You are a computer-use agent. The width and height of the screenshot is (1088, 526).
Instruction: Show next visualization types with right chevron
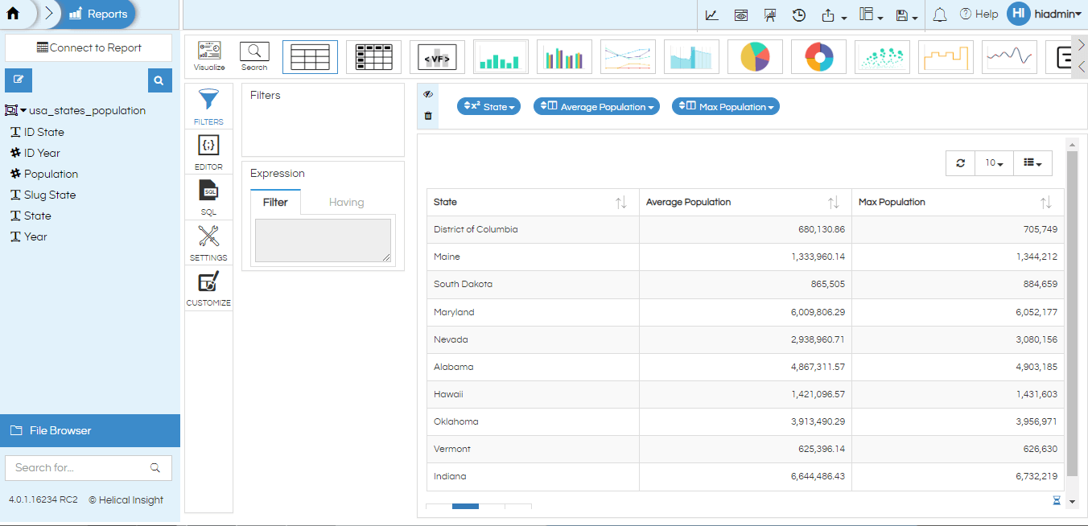coord(1082,46)
